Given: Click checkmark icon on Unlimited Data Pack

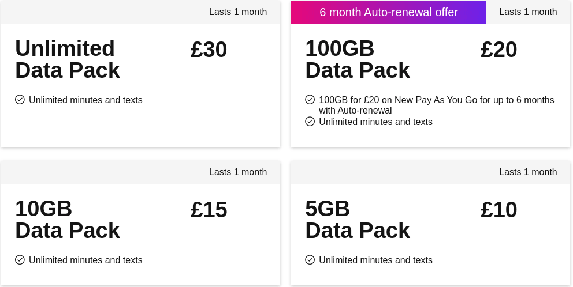Looking at the screenshot, I should click(x=20, y=100).
